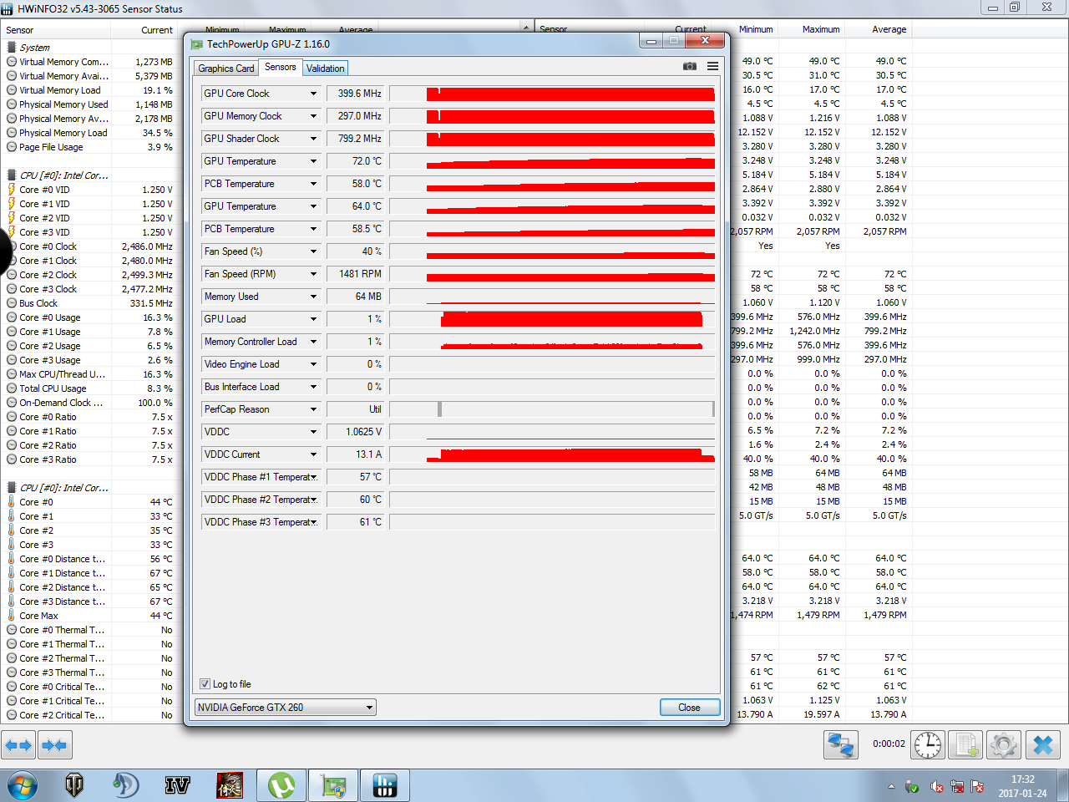Click the Close button in GPU-Z

pyautogui.click(x=689, y=708)
